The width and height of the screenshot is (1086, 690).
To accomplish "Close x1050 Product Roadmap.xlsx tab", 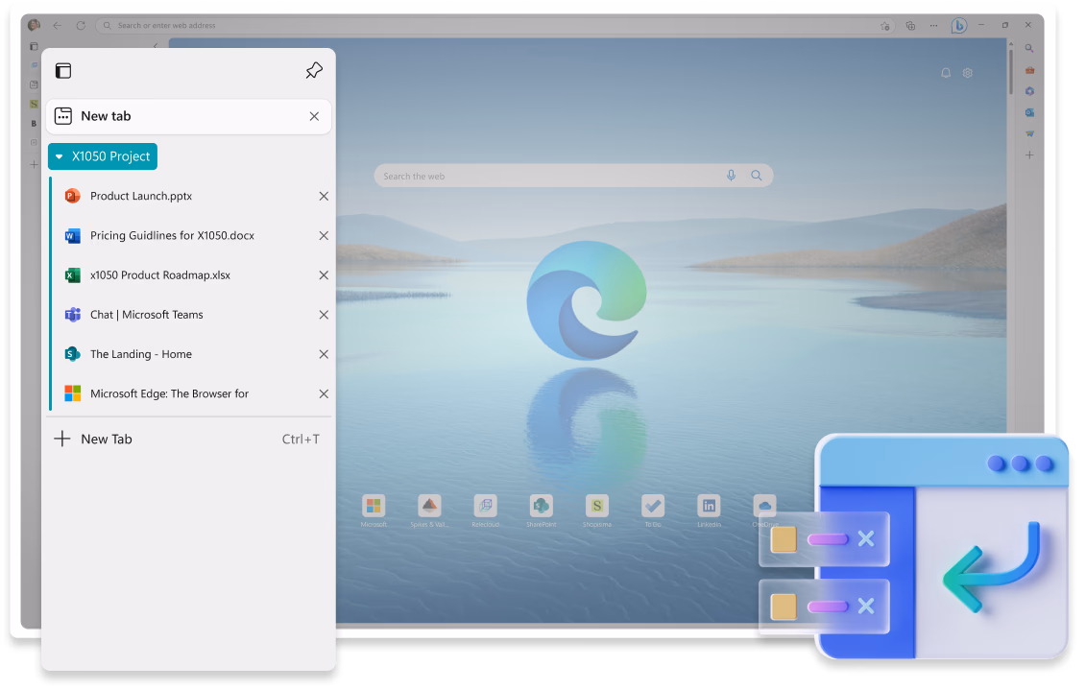I will coord(324,274).
